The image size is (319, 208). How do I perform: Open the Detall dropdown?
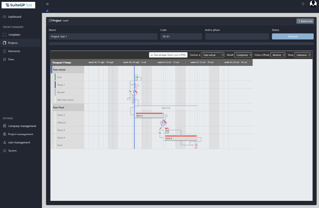[243, 55]
